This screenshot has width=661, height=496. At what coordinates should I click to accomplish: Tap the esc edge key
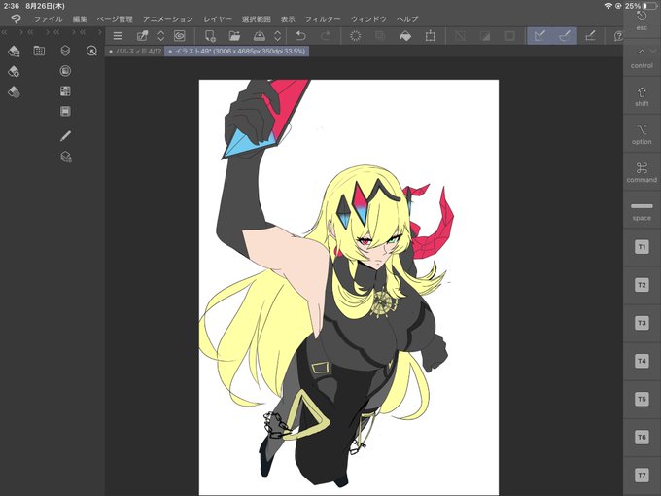point(642,19)
